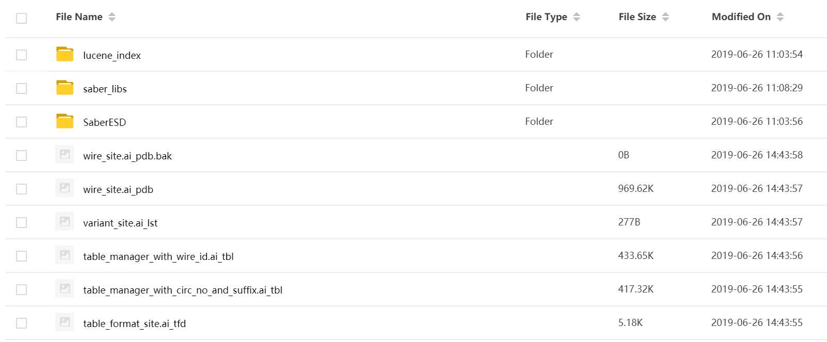Screen dimensions: 827x342
Task: Sort by File Size using sort arrows
Action: pyautogui.click(x=666, y=17)
